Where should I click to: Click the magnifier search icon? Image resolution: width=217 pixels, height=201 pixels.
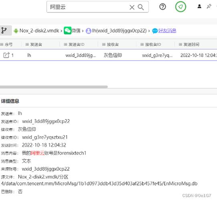click(141, 7)
